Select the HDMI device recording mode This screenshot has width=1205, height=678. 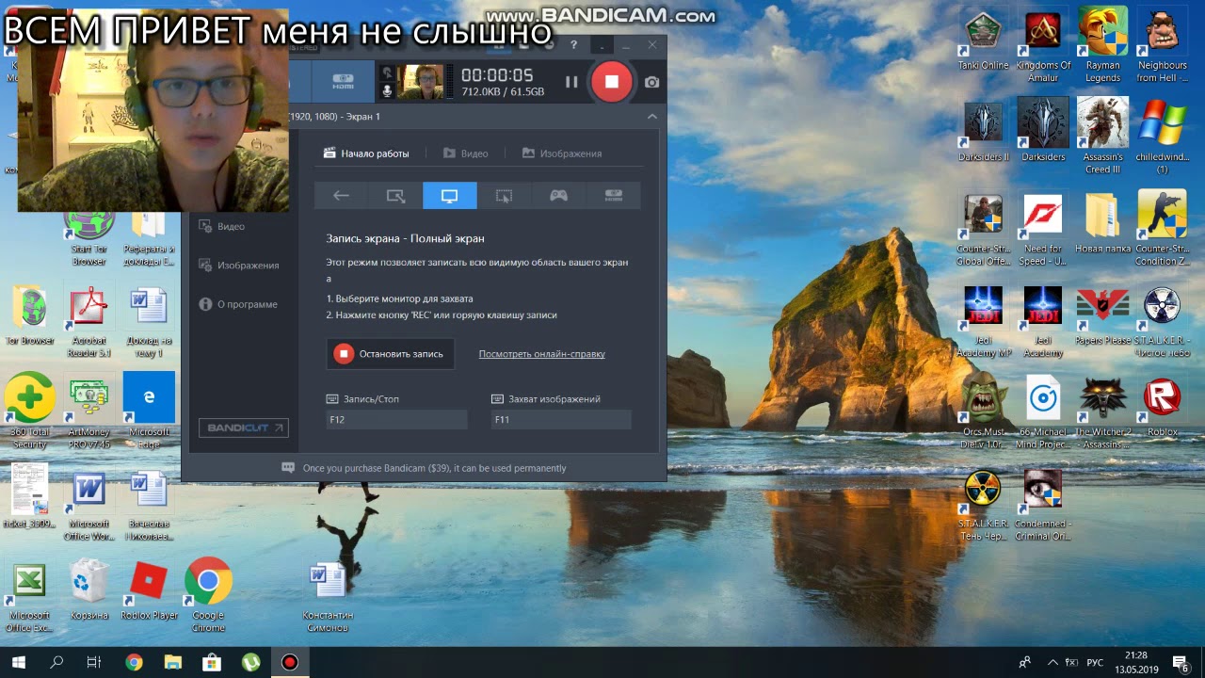[x=614, y=196]
